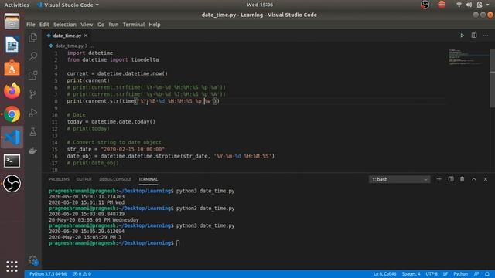Split the terminal pane
Screen dimensions: 495x278
(x=451, y=179)
